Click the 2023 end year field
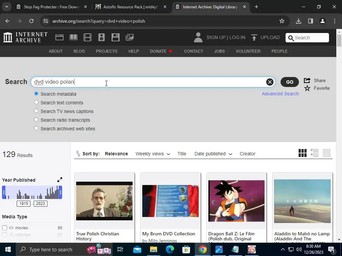342x256 pixels. click(x=40, y=204)
